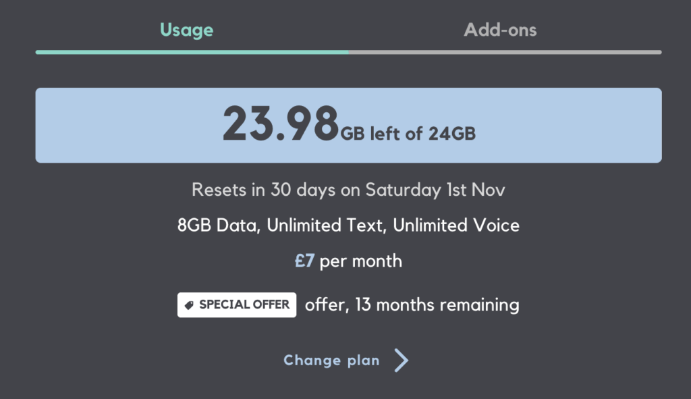Click the data usage banner showing 23.98GB left
This screenshot has height=399, width=691.
coord(349,125)
